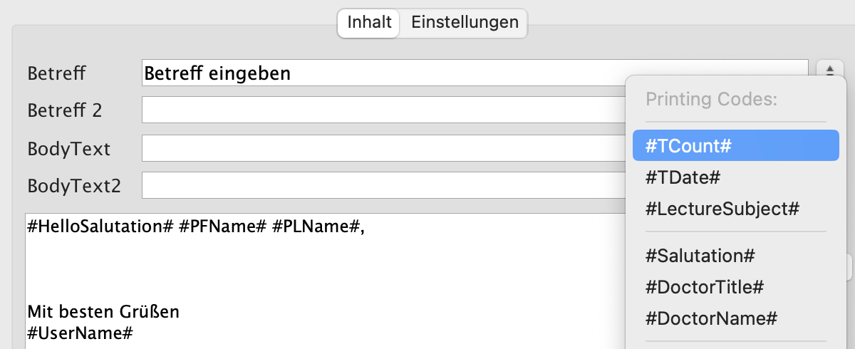
Task: Click the #PLName# placeholder in body
Action: tap(310, 226)
